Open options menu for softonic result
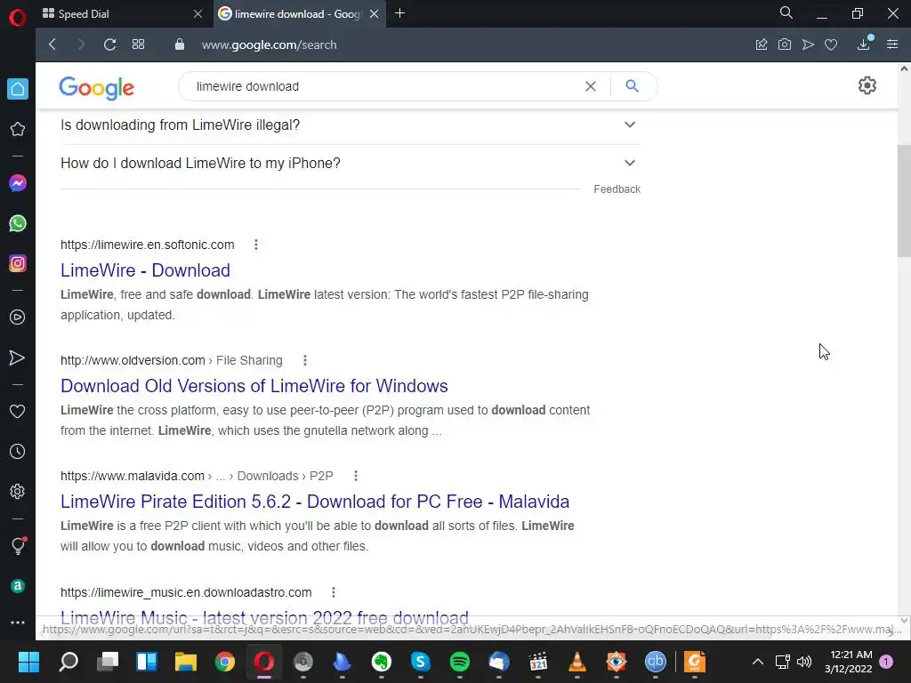 255,245
